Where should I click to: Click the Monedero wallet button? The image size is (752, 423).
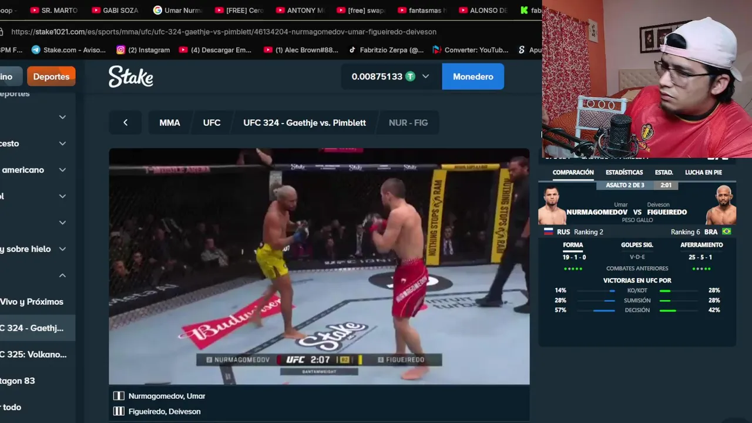click(x=473, y=76)
